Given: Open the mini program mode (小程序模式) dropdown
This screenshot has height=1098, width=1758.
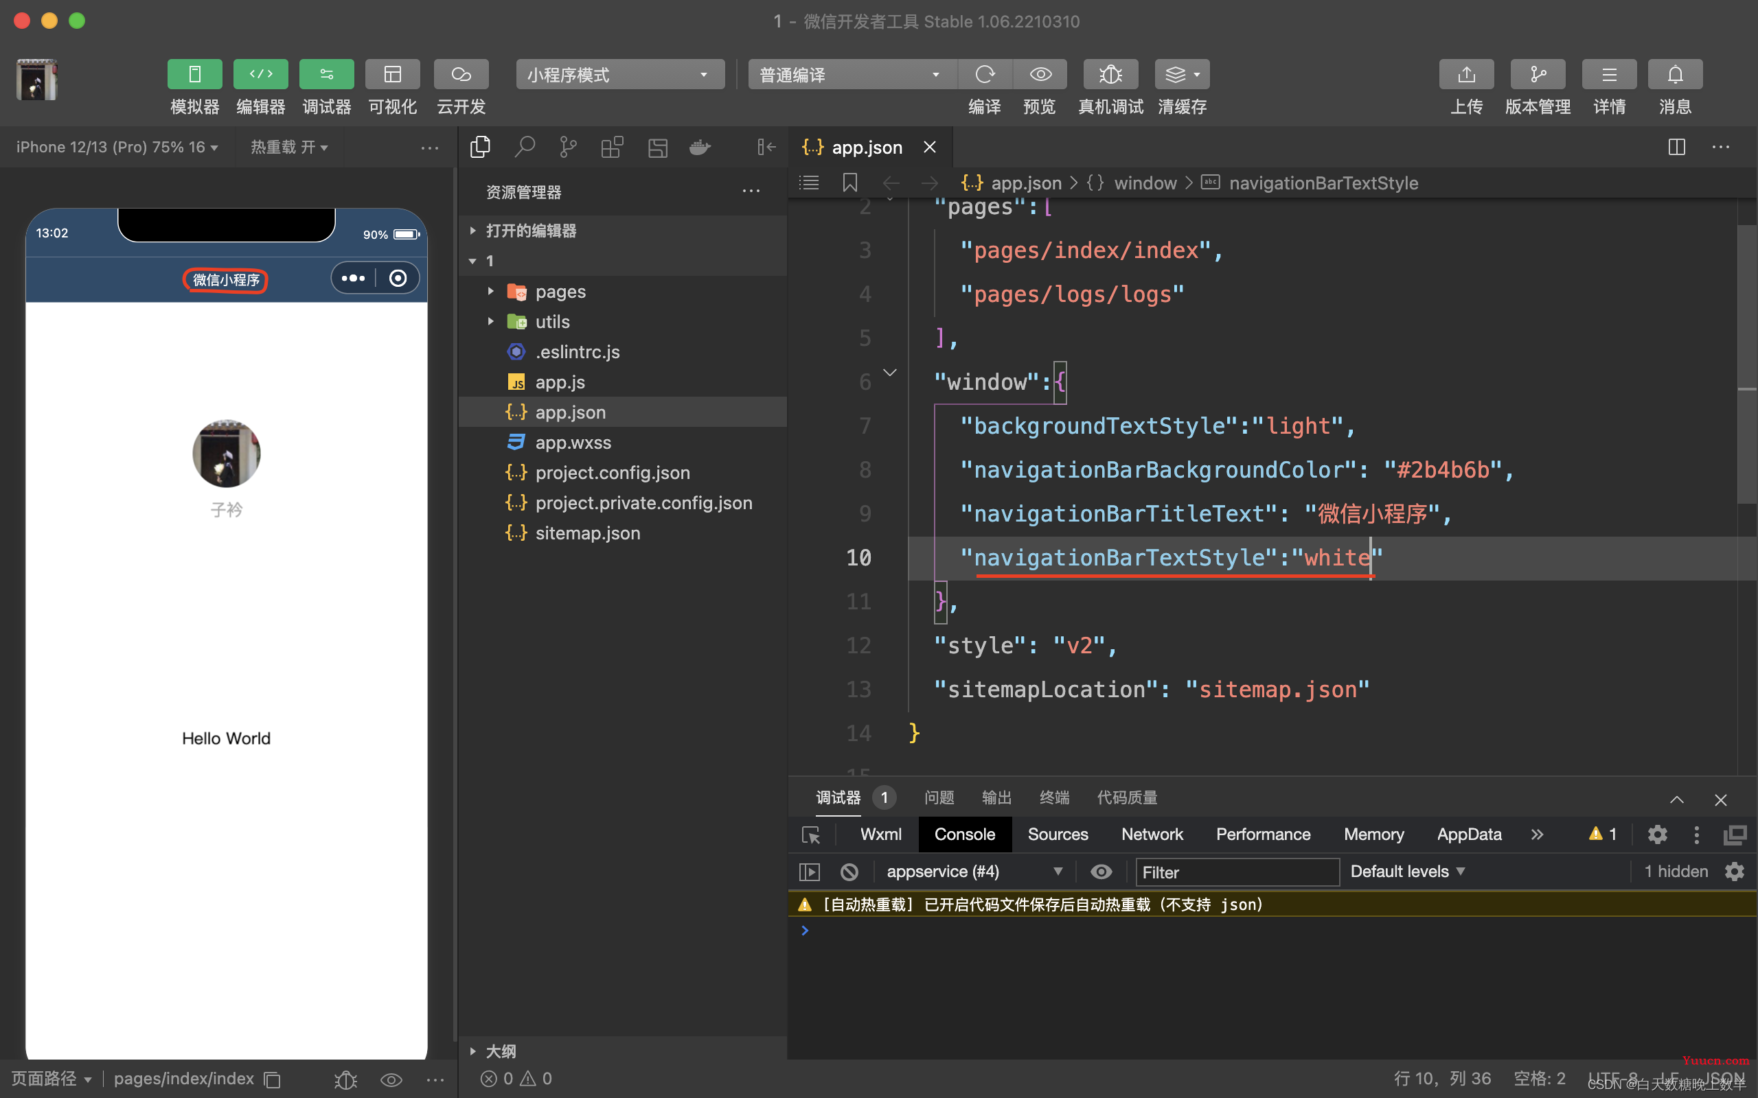Looking at the screenshot, I should (619, 74).
